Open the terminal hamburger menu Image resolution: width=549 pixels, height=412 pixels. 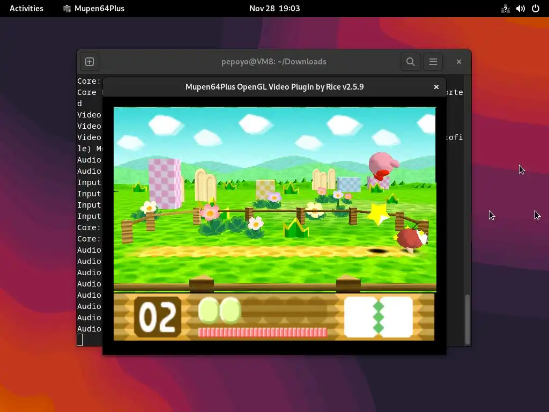point(433,62)
